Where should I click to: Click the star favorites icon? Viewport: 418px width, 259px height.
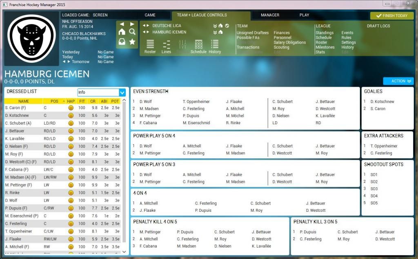coord(132,42)
